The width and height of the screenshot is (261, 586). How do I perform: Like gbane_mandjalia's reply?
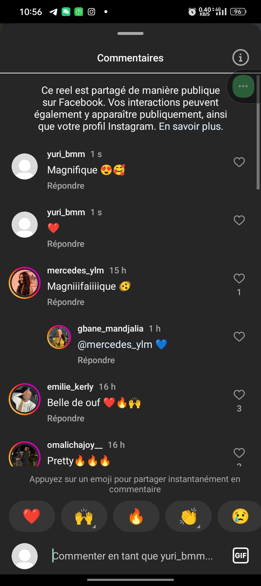(x=239, y=337)
